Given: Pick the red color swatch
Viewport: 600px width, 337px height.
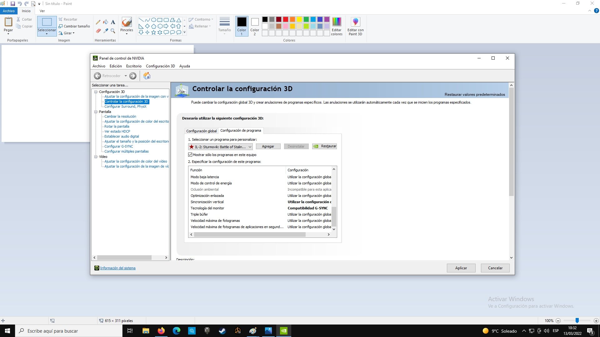Looking at the screenshot, I should click(285, 19).
